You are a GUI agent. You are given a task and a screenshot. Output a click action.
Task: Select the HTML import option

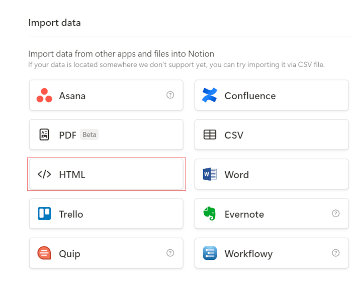pos(106,174)
